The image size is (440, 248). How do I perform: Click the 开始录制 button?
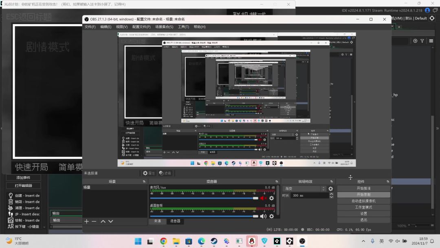(363, 195)
